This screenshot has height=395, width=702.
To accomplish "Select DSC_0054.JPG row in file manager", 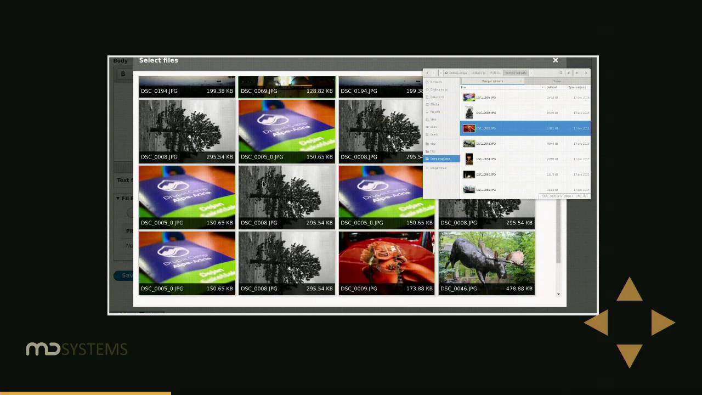I will pyautogui.click(x=525, y=159).
